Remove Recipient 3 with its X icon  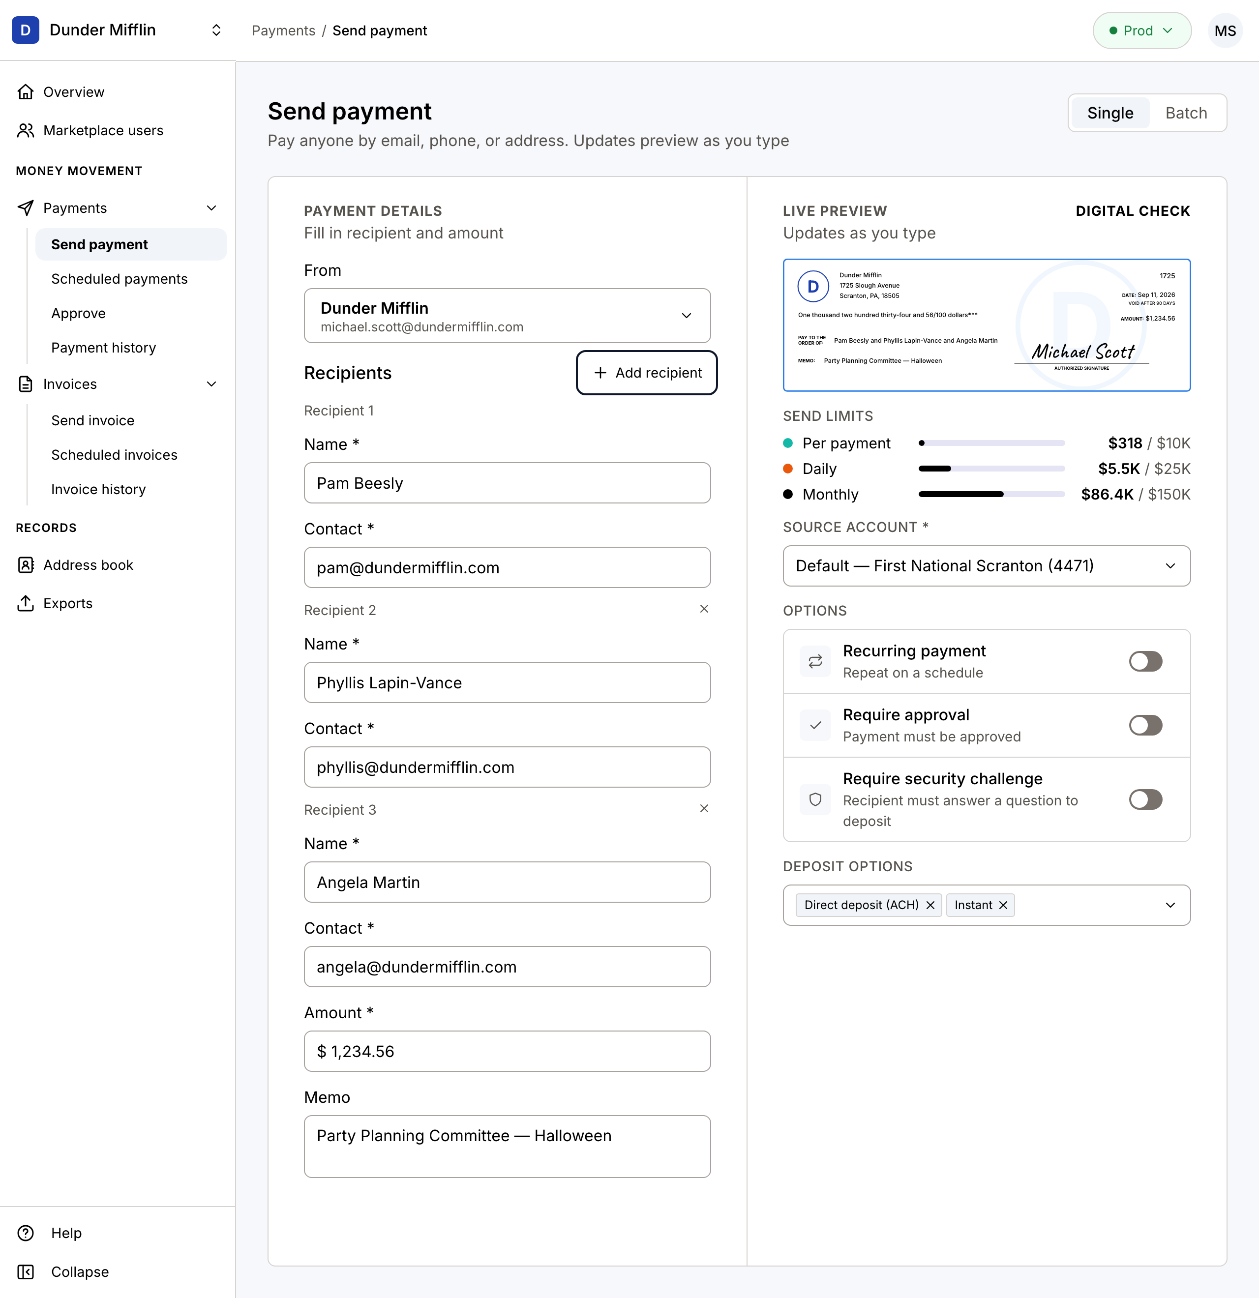704,809
